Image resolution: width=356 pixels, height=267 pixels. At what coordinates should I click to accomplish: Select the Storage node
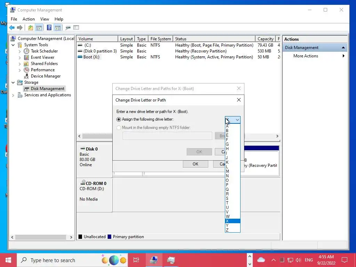click(31, 82)
